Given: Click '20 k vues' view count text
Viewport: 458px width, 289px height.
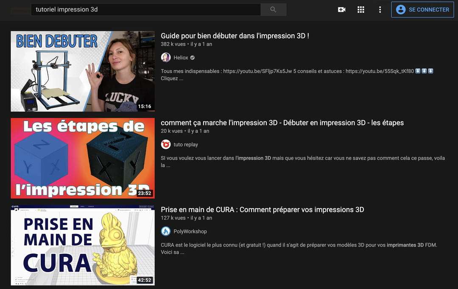Looking at the screenshot, I should pos(171,131).
